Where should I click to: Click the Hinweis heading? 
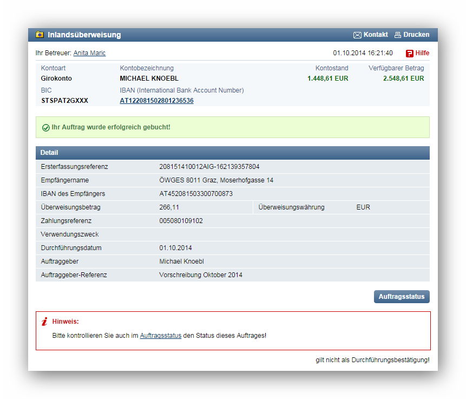tap(65, 322)
